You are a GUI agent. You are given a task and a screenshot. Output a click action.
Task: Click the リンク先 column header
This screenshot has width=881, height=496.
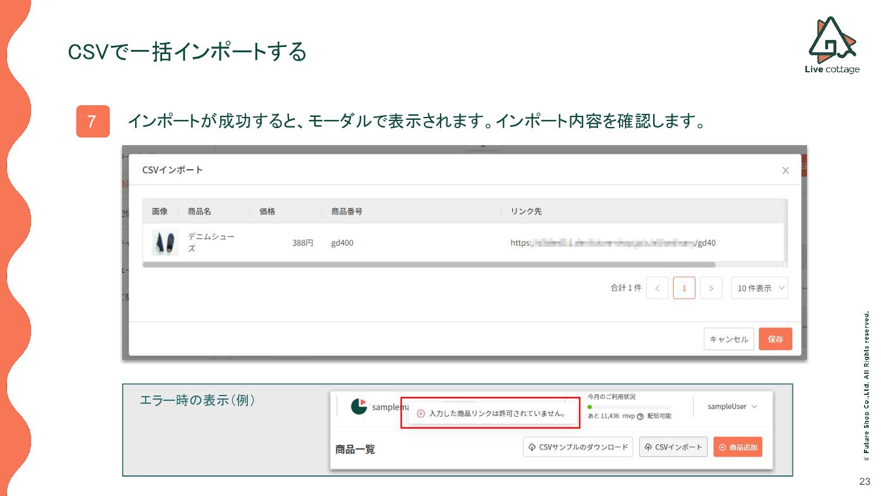[526, 211]
